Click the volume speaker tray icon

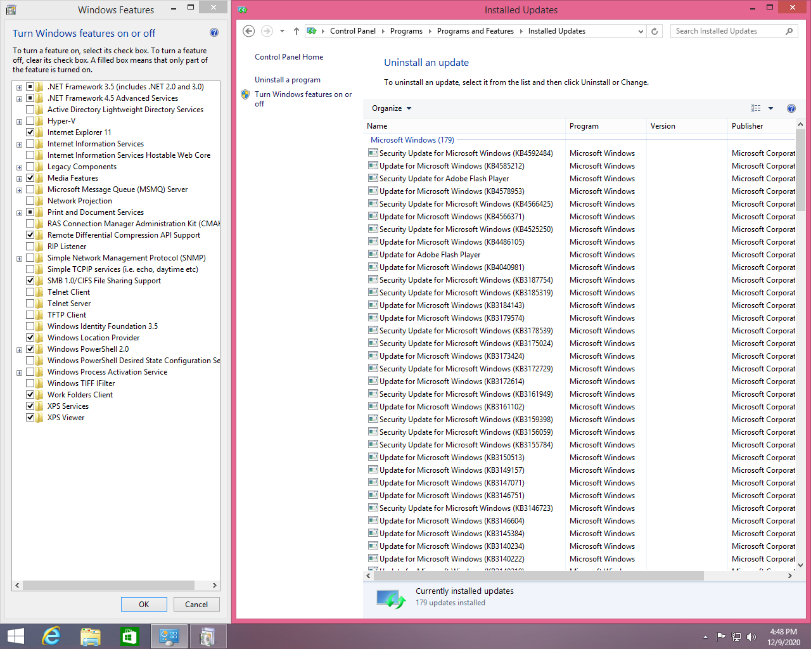(751, 637)
